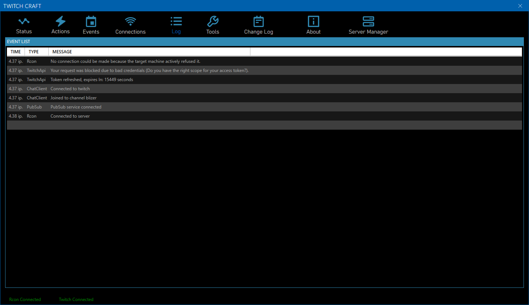
Task: Open the Events calendar icon
Action: click(x=91, y=22)
